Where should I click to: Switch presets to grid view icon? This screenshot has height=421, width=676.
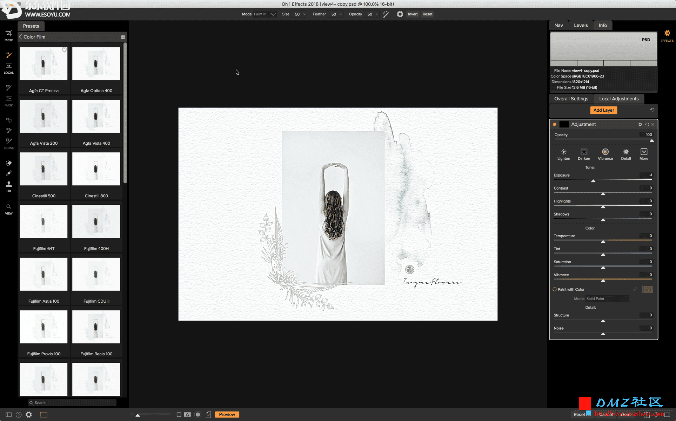coord(123,37)
